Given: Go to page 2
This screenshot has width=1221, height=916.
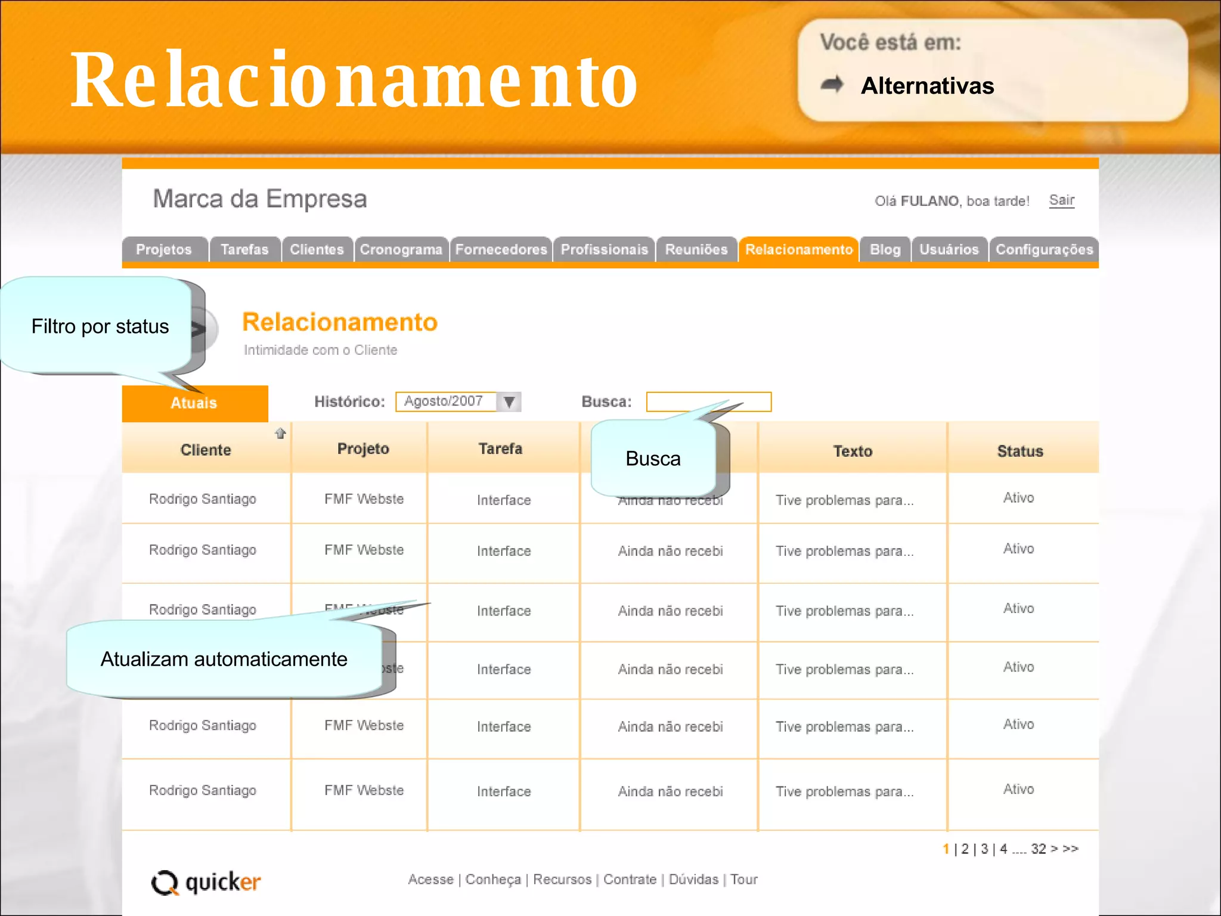Looking at the screenshot, I should click(x=965, y=849).
